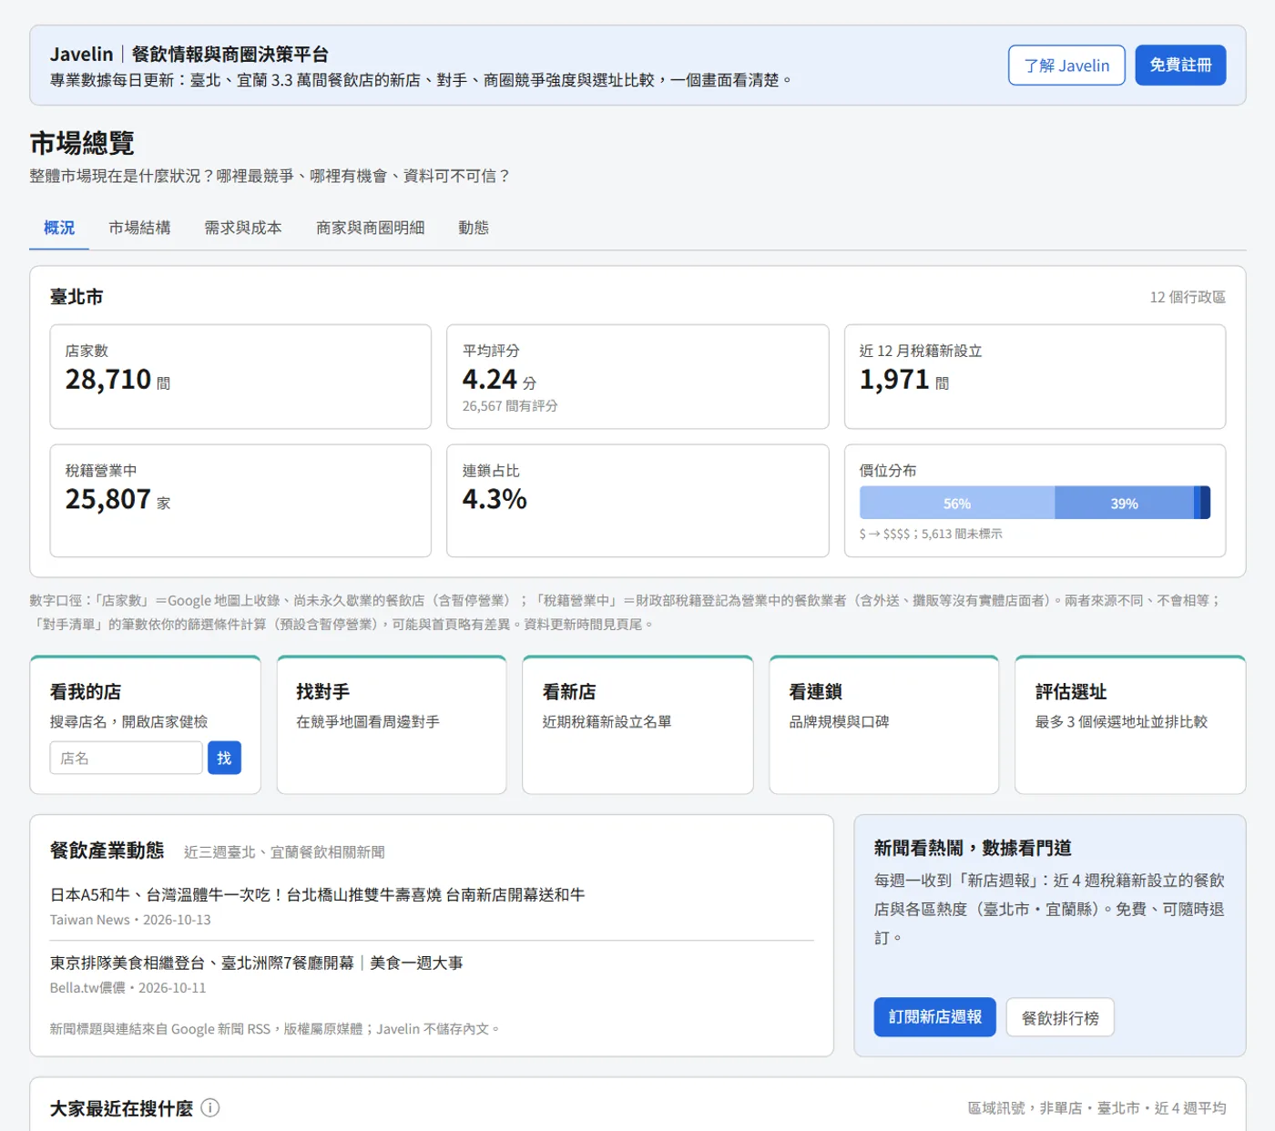
Task: Open the 評估選址 card
Action: 1130,725
